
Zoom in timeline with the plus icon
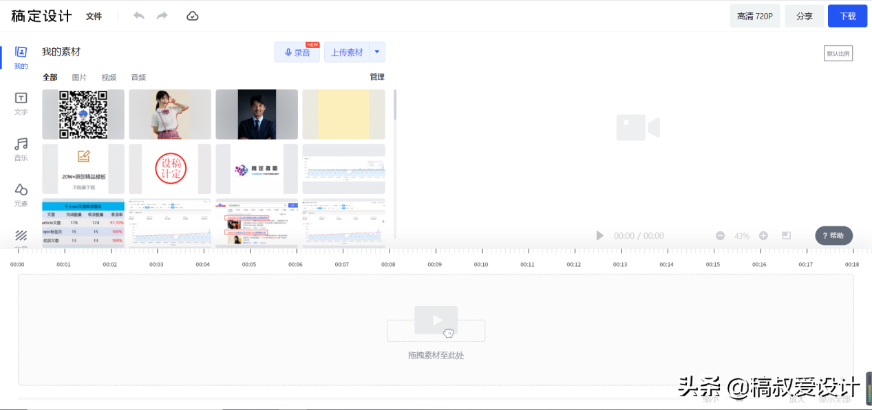[x=763, y=235]
